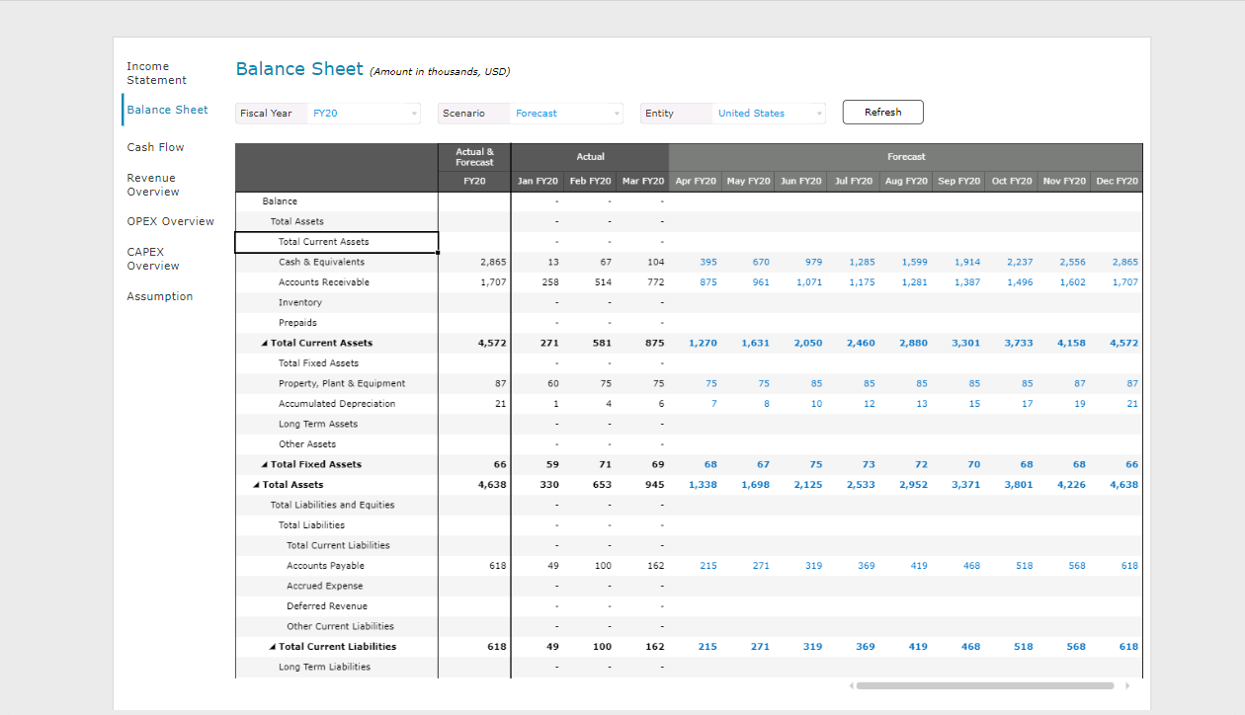Click the Sep FY20 column header
Screen dimensions: 1245x715
(x=958, y=181)
